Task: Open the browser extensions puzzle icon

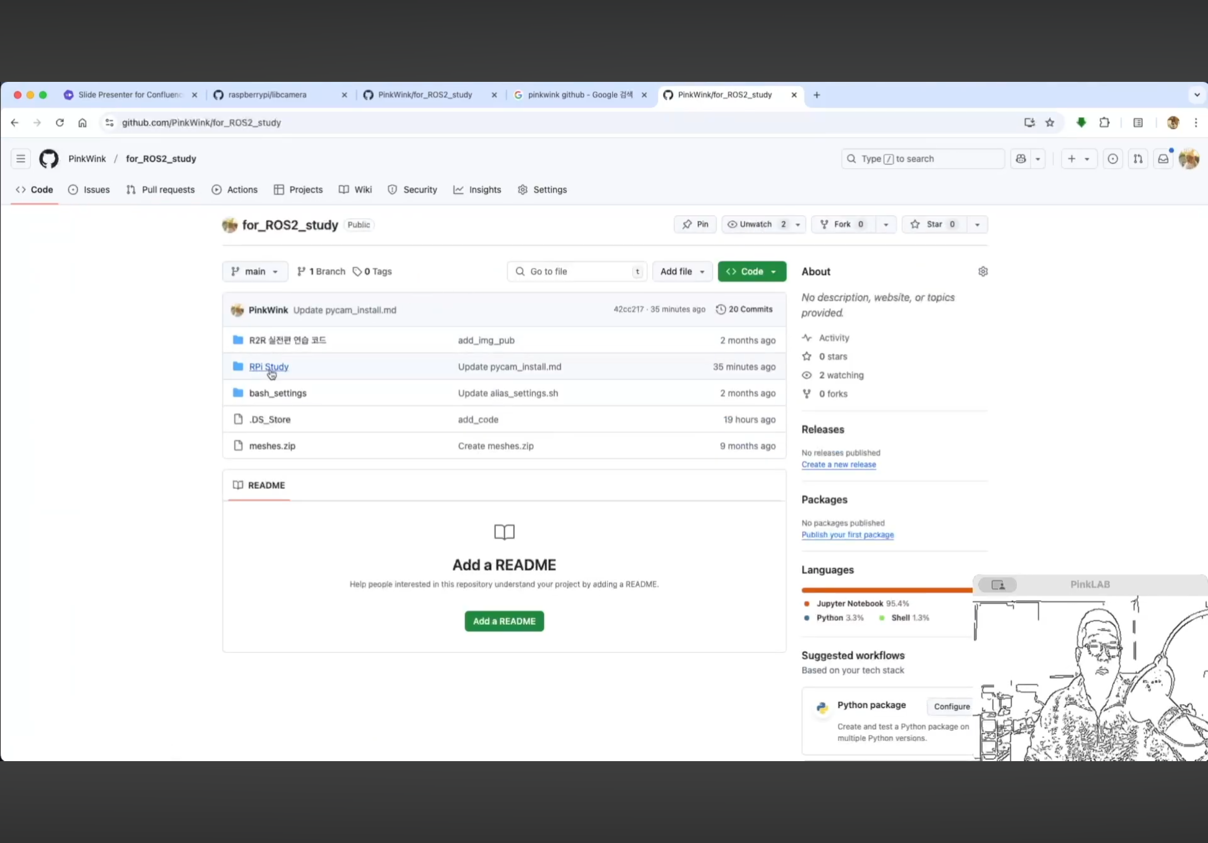Action: coord(1104,123)
